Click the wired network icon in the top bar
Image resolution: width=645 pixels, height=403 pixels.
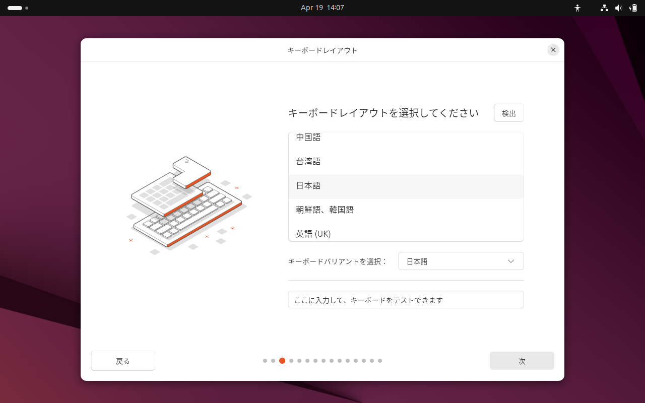pos(604,8)
